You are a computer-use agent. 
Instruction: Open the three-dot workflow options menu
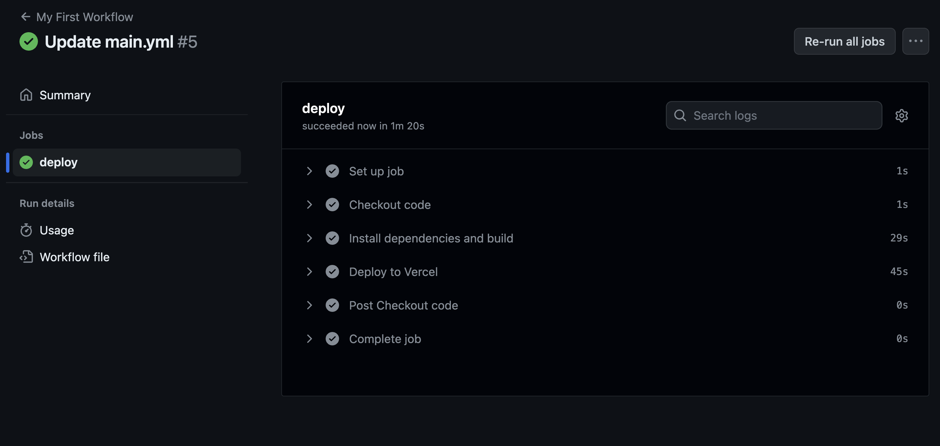click(915, 41)
